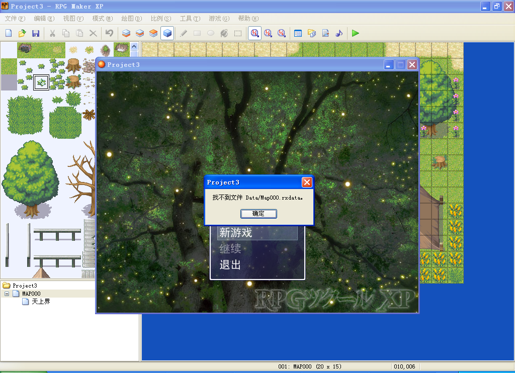Set map zoom to 1:4 scale
This screenshot has height=373, width=515.
[282, 33]
